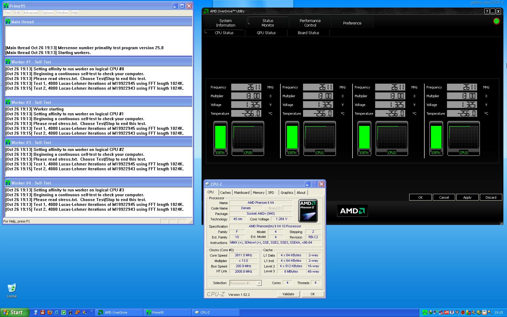Click the OK button in CPU-Z

(x=313, y=294)
